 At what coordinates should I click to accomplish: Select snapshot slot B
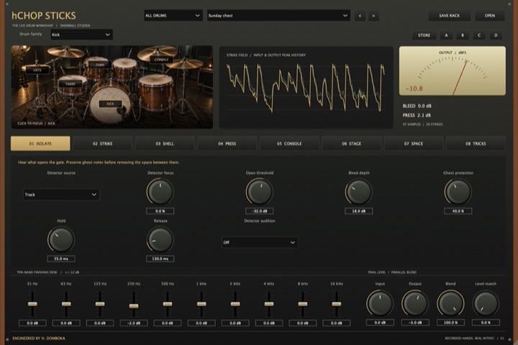tap(463, 35)
